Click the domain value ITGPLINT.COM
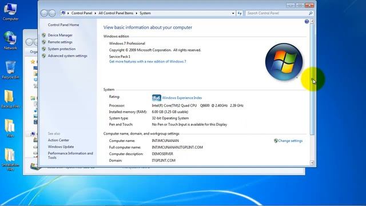The height and width of the screenshot is (206, 366). pyautogui.click(x=164, y=160)
